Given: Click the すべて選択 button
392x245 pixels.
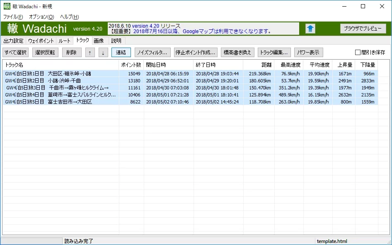Looking at the screenshot, I should point(15,53).
